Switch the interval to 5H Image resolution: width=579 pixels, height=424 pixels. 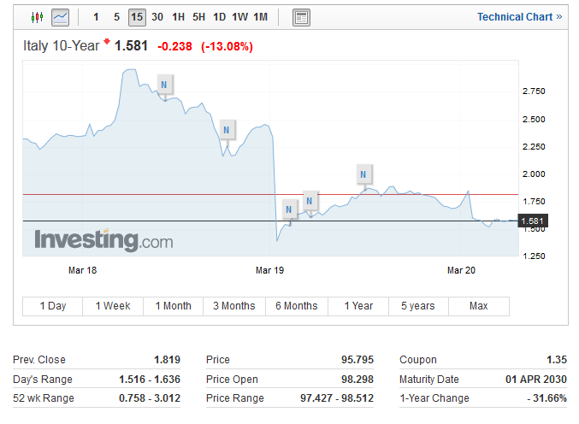198,17
